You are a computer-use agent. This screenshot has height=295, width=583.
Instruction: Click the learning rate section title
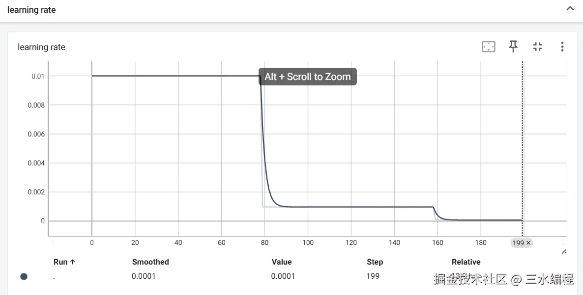point(31,10)
